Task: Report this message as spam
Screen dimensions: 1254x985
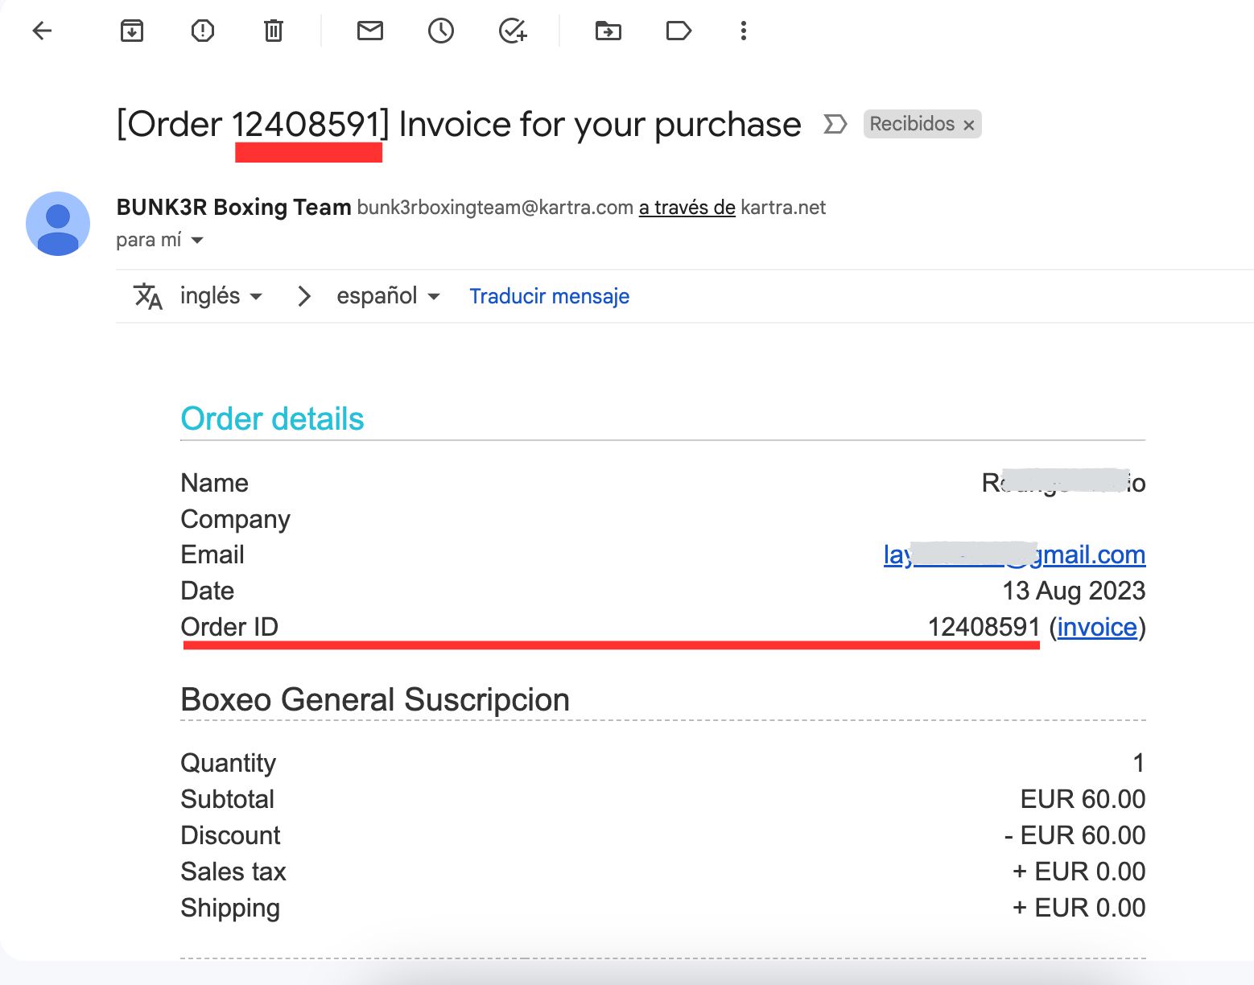Action: [x=203, y=31]
